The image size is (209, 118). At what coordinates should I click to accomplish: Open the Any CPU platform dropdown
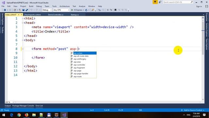[61, 10]
